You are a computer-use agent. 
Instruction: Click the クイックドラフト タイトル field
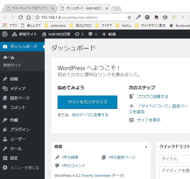(175, 159)
